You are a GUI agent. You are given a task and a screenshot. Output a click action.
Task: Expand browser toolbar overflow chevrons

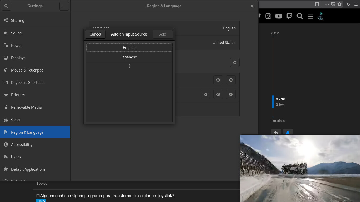coord(348,4)
